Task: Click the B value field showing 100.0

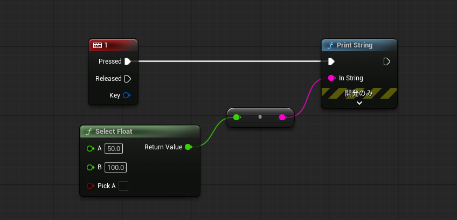Action: (115, 168)
